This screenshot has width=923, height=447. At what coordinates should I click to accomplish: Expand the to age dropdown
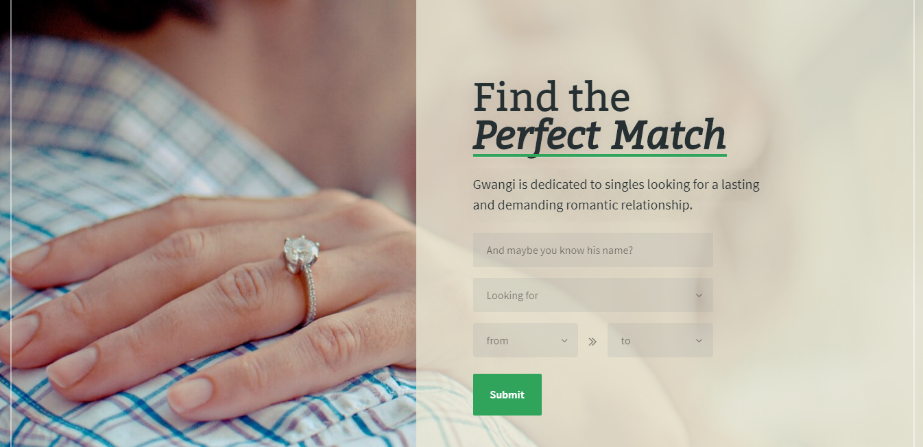pyautogui.click(x=660, y=340)
